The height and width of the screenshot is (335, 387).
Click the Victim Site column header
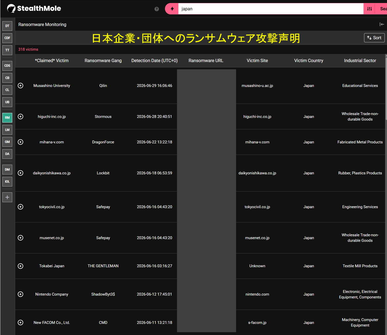click(257, 61)
